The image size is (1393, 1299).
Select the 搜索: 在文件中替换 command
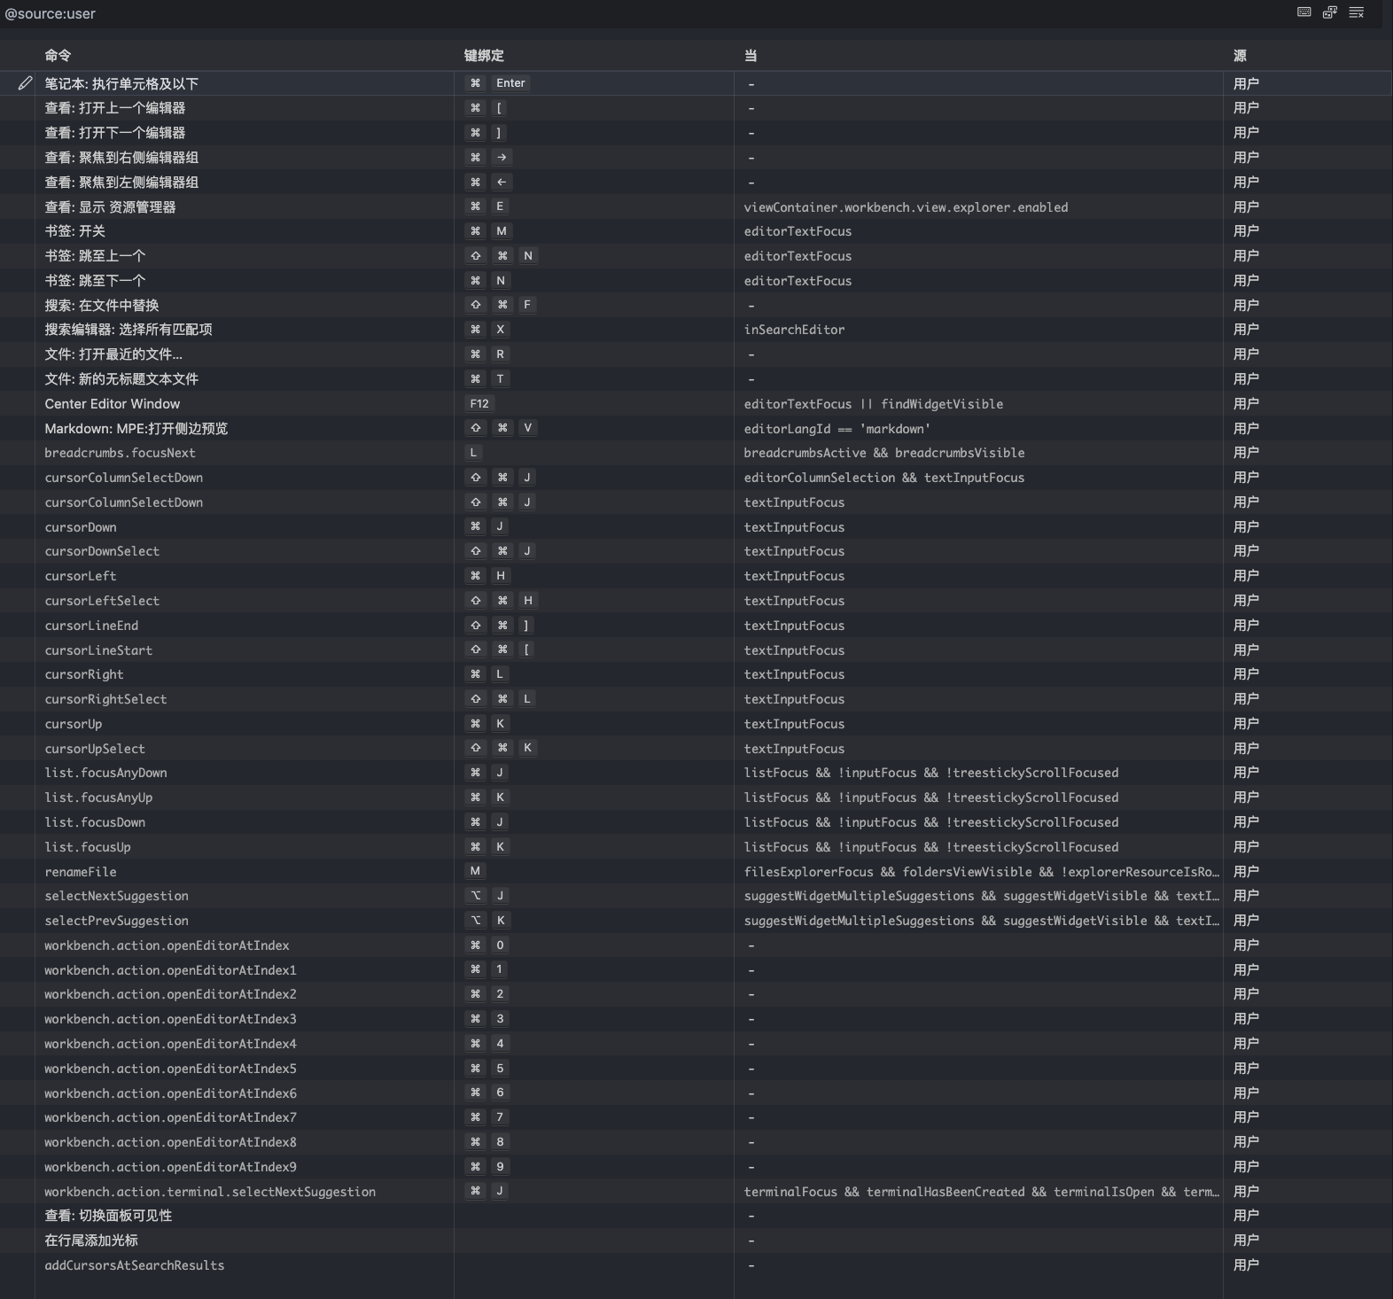102,306
